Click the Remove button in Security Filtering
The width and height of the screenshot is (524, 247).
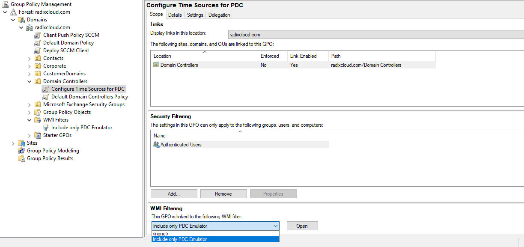[x=223, y=193]
